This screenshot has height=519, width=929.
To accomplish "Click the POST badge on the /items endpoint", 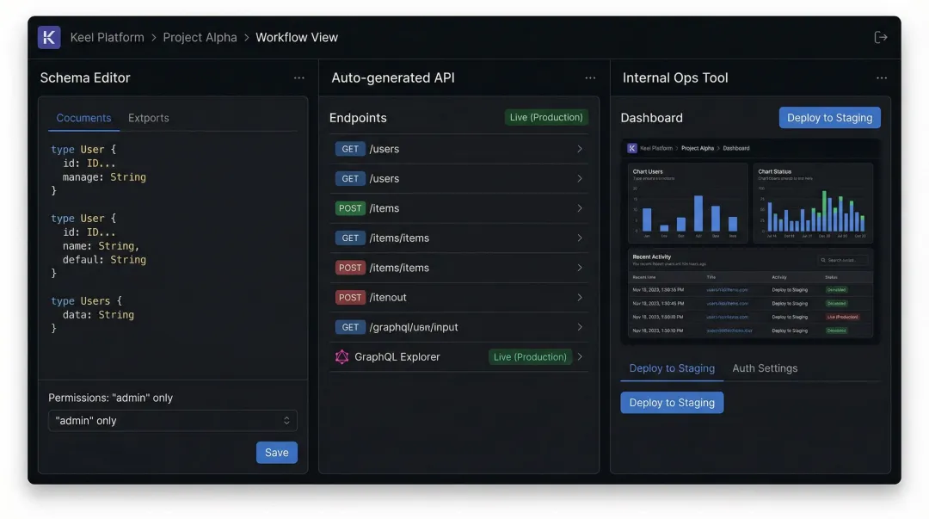I will 350,207.
